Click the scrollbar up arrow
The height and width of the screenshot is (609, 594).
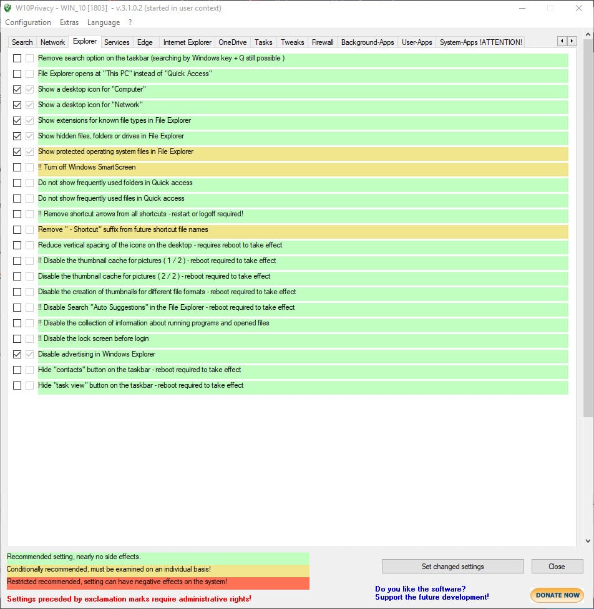click(588, 34)
